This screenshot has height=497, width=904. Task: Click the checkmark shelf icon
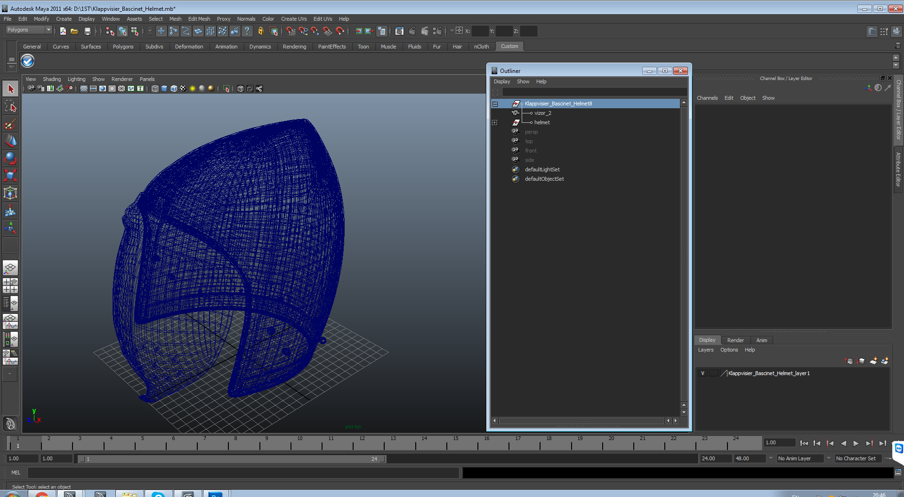point(28,61)
